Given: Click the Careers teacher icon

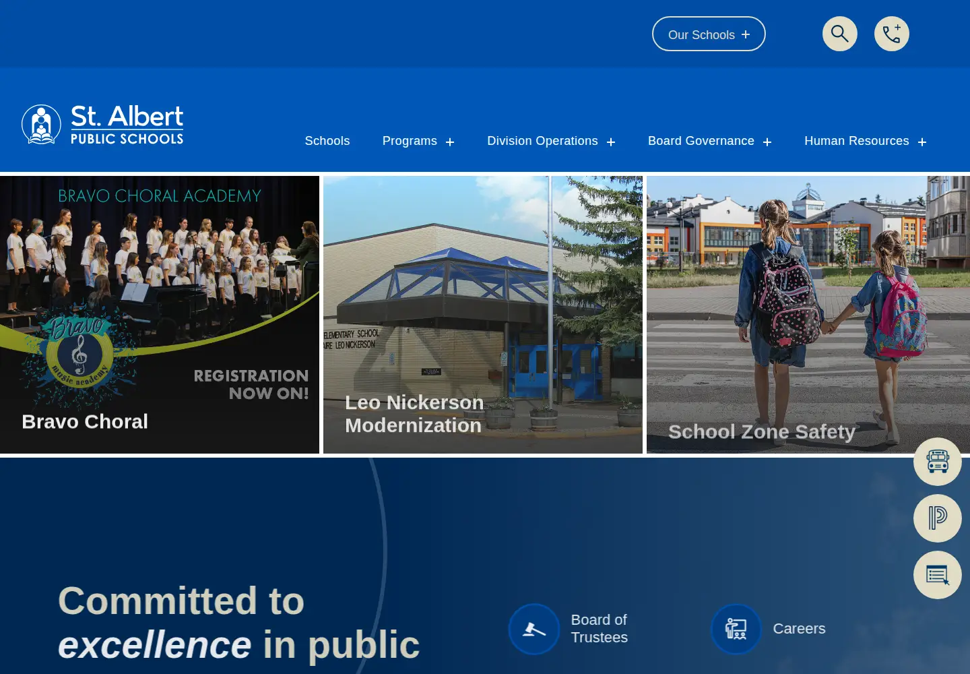Looking at the screenshot, I should point(736,629).
